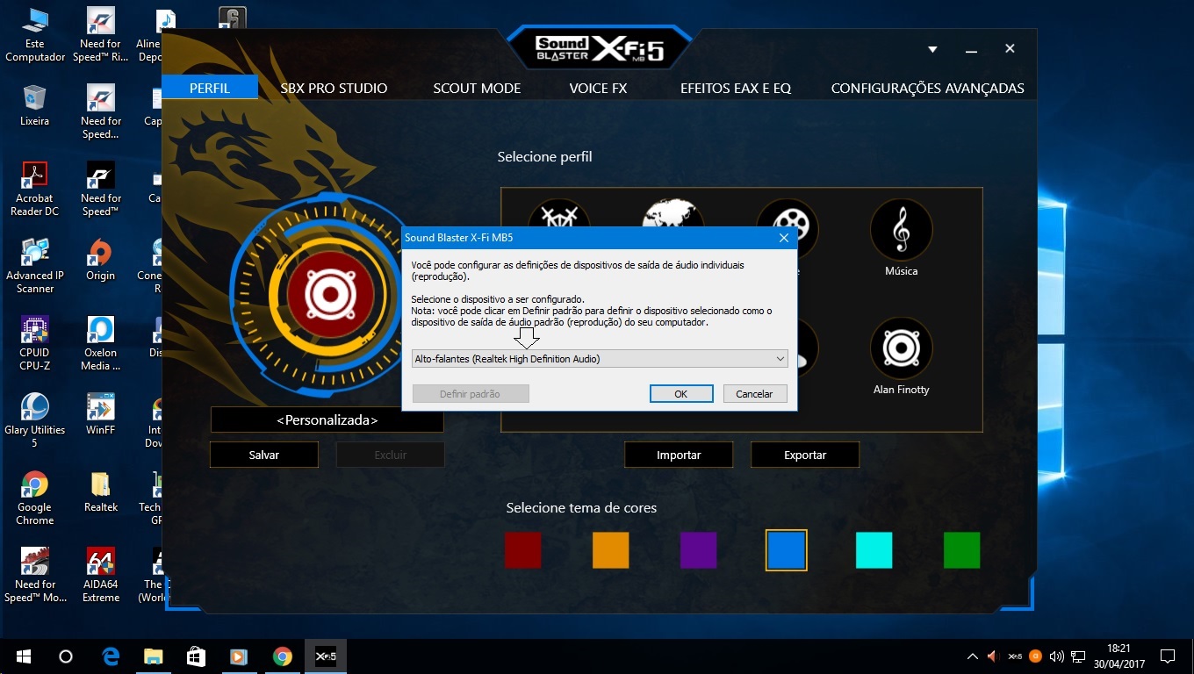The image size is (1194, 674).
Task: Click the Exportar button
Action: click(x=805, y=455)
